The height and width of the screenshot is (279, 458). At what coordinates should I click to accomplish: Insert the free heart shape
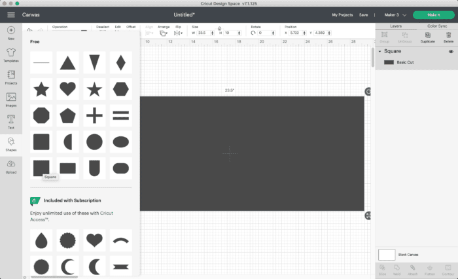coord(68,90)
